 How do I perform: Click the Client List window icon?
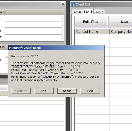pos(73,4)
